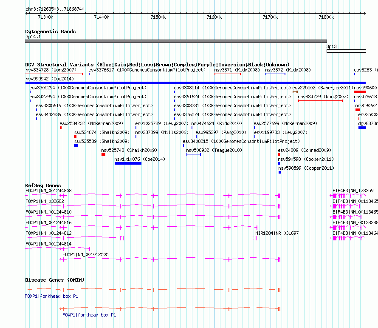
Task: Select the nsv999942 (Coe2014) blue gain bar
Action: pos(195,83)
